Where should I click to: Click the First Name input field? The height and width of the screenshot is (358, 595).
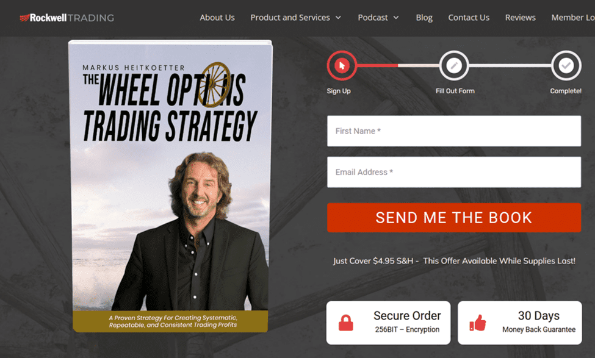[454, 131]
